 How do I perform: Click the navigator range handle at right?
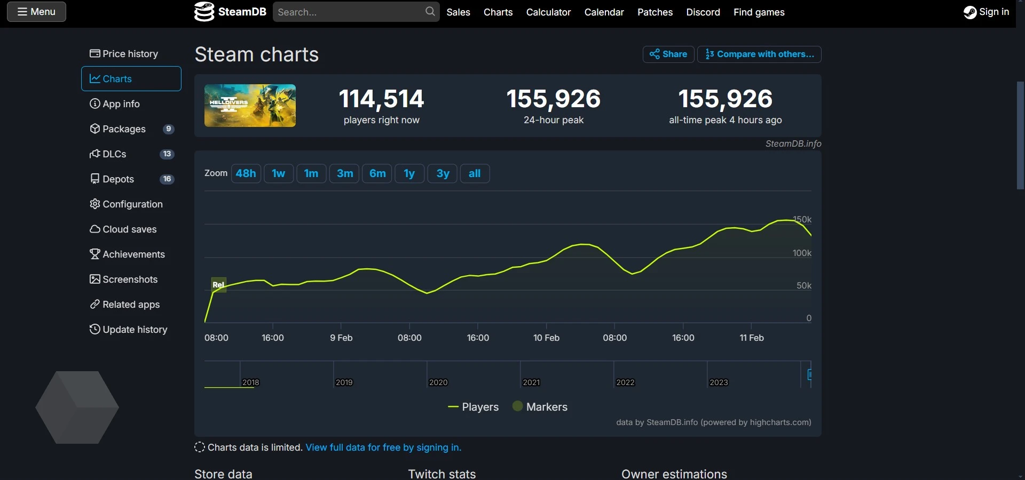809,375
